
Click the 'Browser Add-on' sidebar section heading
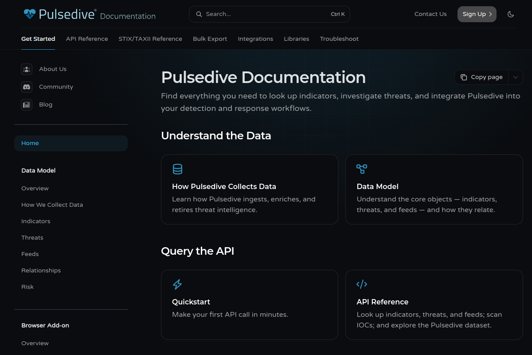pyautogui.click(x=45, y=325)
